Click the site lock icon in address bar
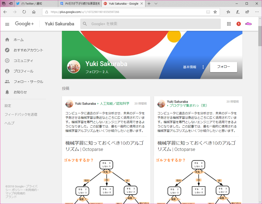 pos(47,12)
